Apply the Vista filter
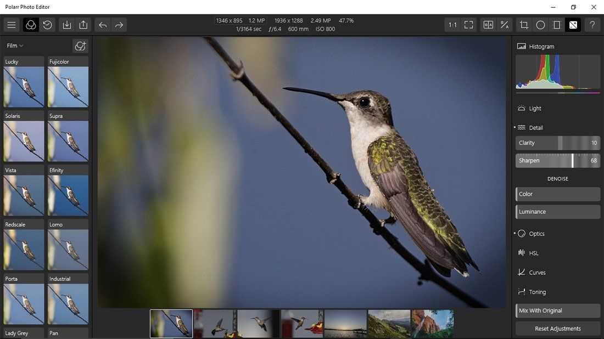The height and width of the screenshot is (339, 604). point(24,191)
